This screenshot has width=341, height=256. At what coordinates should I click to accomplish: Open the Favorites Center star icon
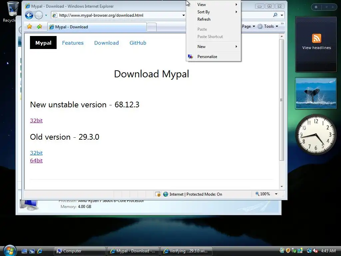click(29, 27)
